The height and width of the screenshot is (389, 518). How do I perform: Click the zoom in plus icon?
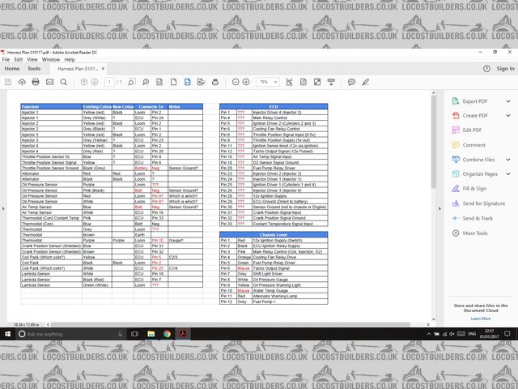(246, 82)
